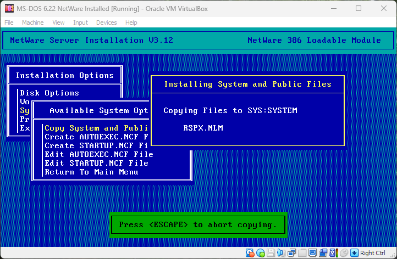Click the mouse integration status icon
The width and height of the screenshot is (397, 259).
tap(344, 253)
